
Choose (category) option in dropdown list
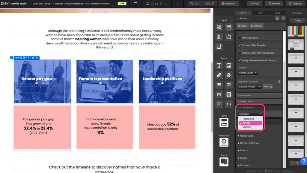(x=250, y=119)
